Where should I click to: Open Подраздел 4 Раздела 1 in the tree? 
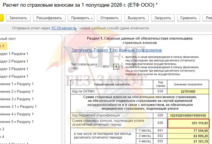[x=14, y=76]
